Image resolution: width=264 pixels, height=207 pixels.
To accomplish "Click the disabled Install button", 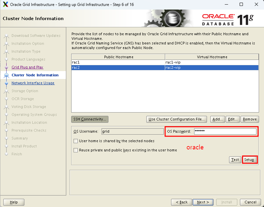I will [x=227, y=202].
